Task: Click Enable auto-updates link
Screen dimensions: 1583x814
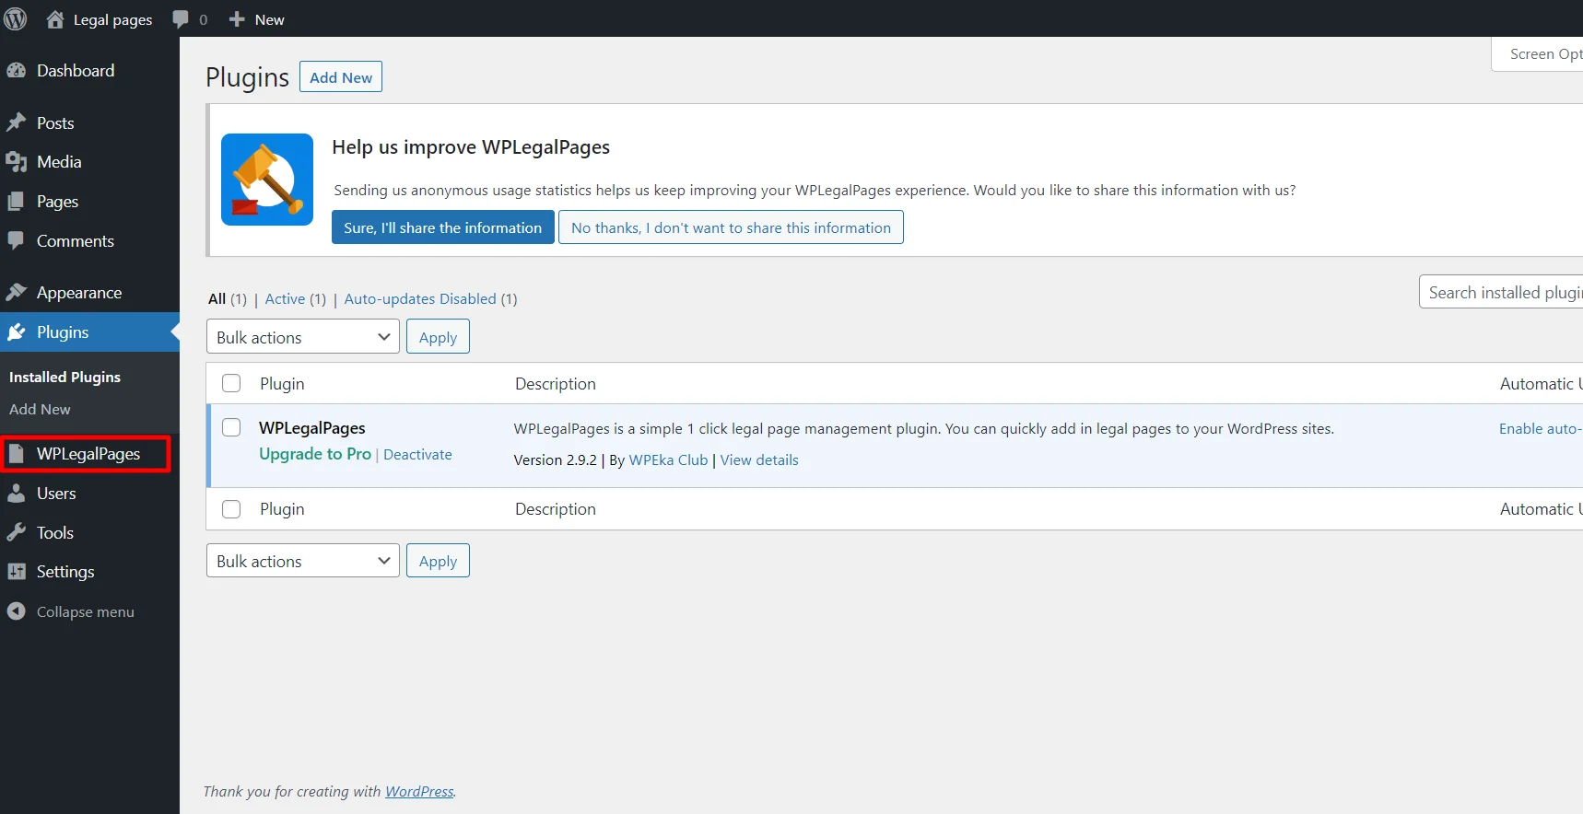Action: 1541,429
